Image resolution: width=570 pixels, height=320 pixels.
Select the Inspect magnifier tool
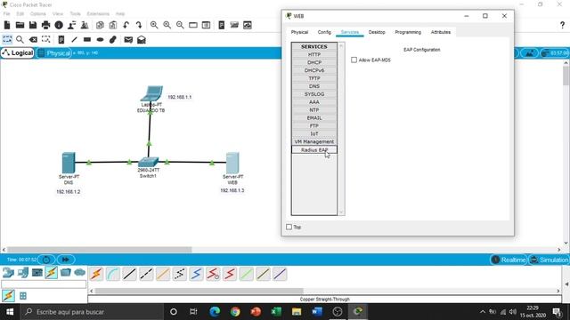[x=20, y=39]
